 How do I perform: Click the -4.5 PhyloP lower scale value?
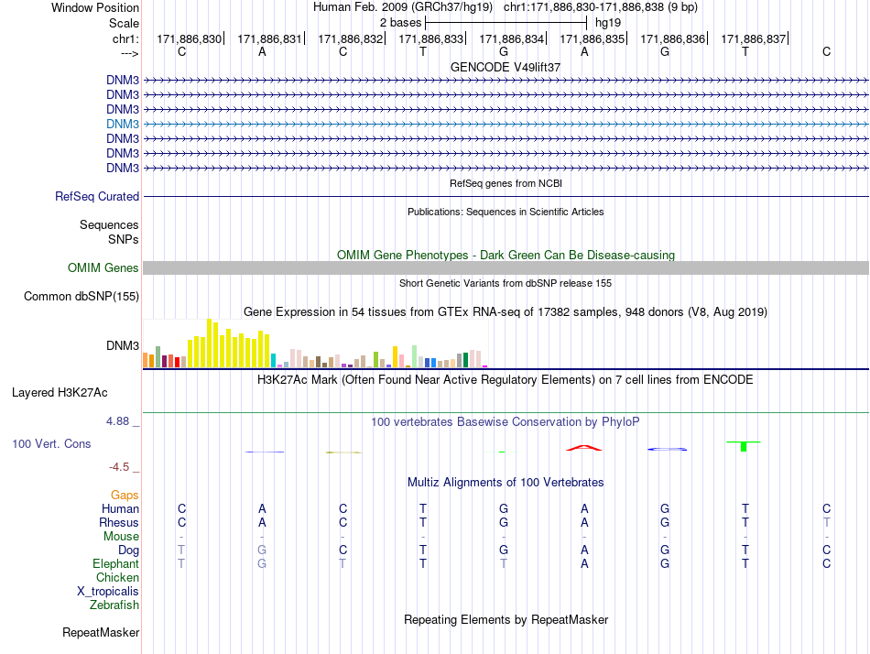click(119, 467)
